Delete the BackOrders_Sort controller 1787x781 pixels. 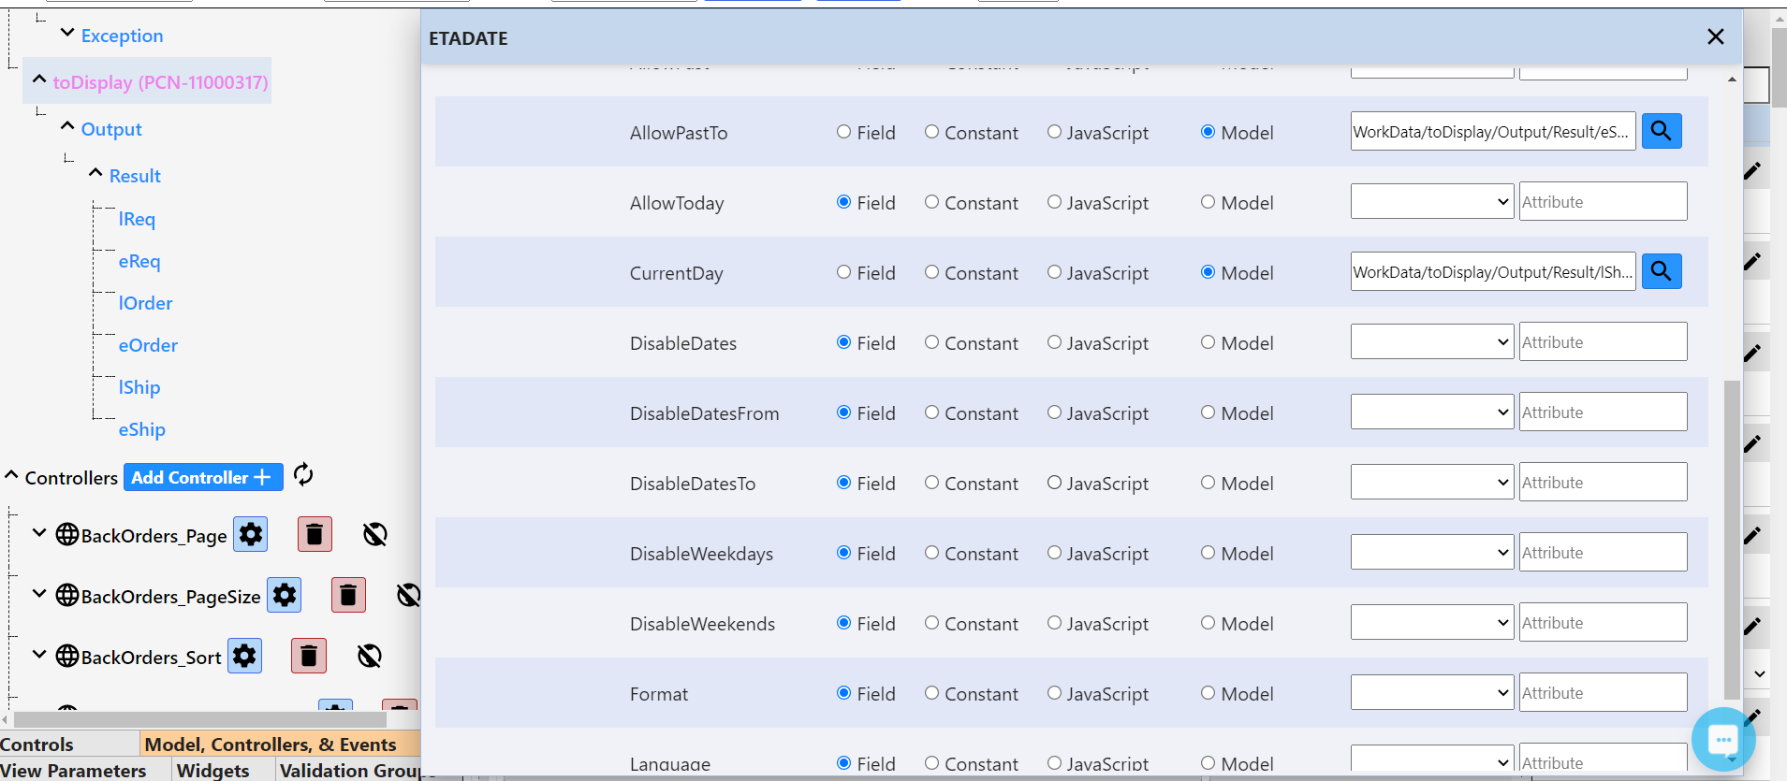click(309, 656)
